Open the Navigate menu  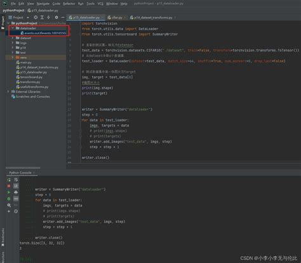coord(43,4)
